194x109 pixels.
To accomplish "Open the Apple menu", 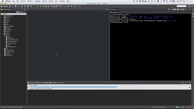I will click(x=3, y=1).
